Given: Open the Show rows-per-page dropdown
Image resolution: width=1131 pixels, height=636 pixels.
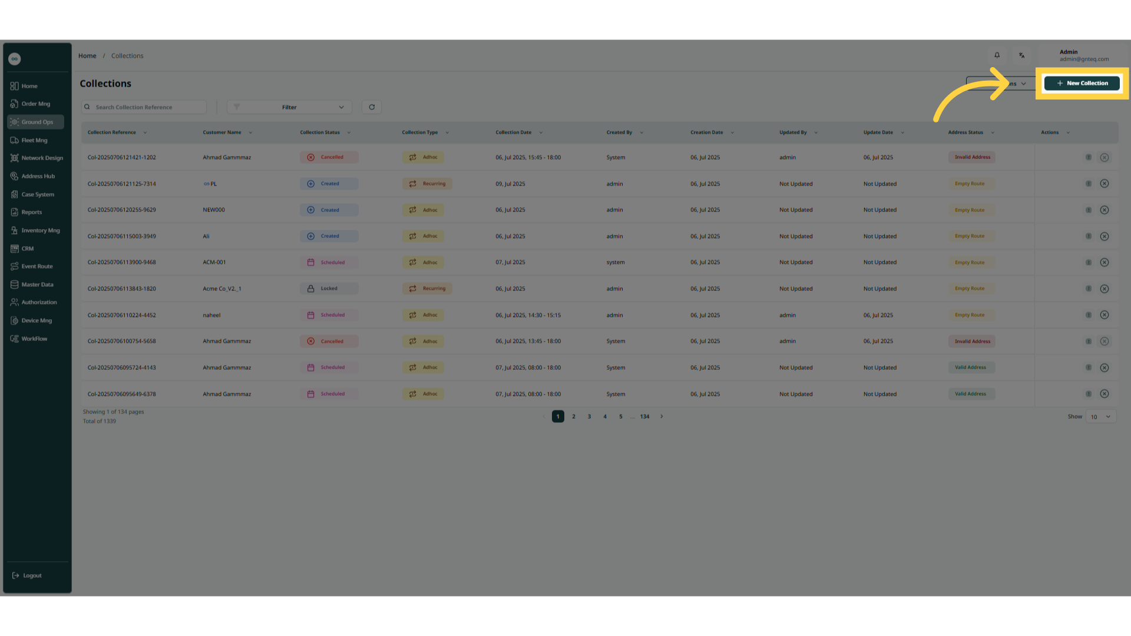Looking at the screenshot, I should [x=1100, y=417].
